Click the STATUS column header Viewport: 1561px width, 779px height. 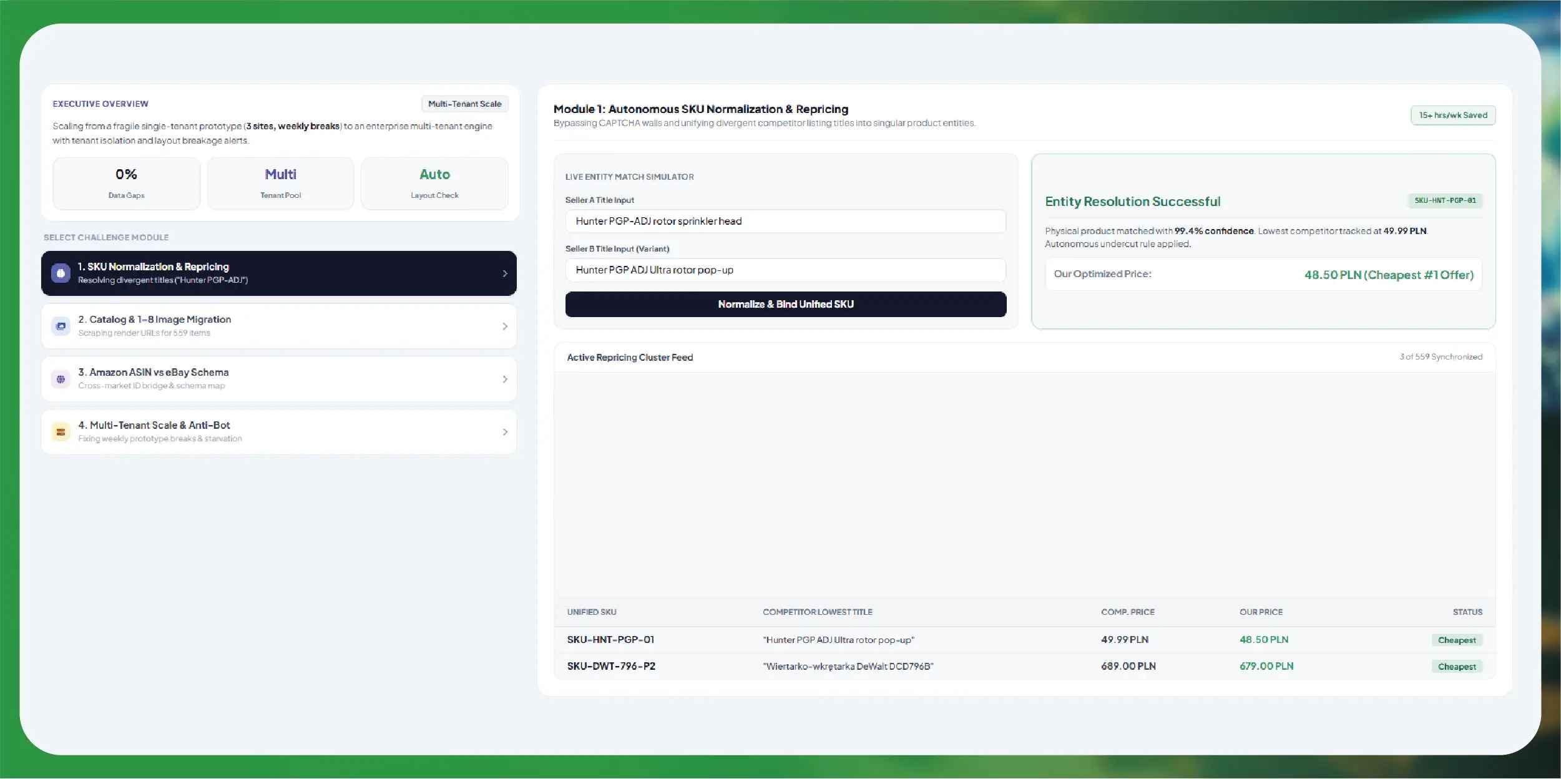[x=1467, y=612]
